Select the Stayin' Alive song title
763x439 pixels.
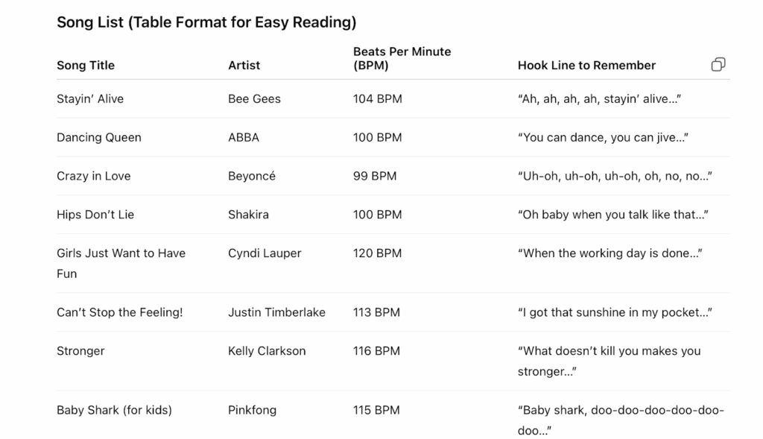(90, 99)
